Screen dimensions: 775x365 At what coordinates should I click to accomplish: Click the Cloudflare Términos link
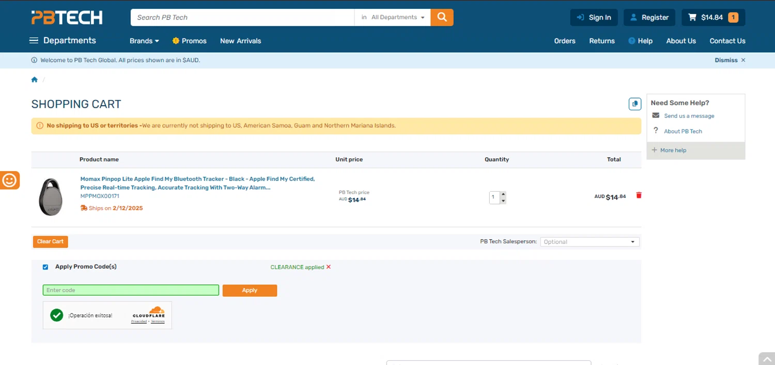point(158,321)
